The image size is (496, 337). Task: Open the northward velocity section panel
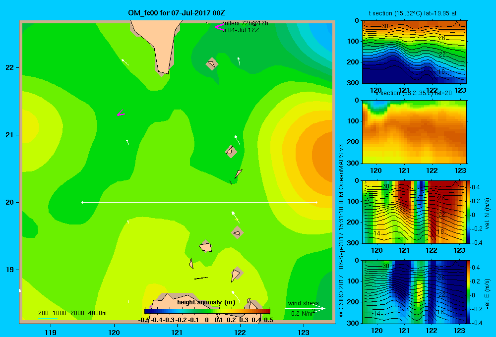point(414,212)
